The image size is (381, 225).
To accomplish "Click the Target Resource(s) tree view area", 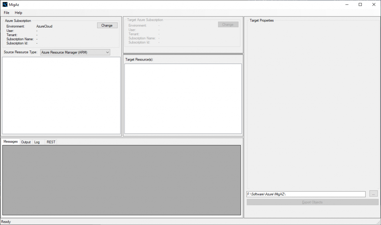I will pos(183,99).
